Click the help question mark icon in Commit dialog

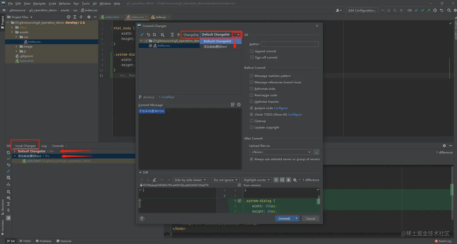click(x=142, y=218)
